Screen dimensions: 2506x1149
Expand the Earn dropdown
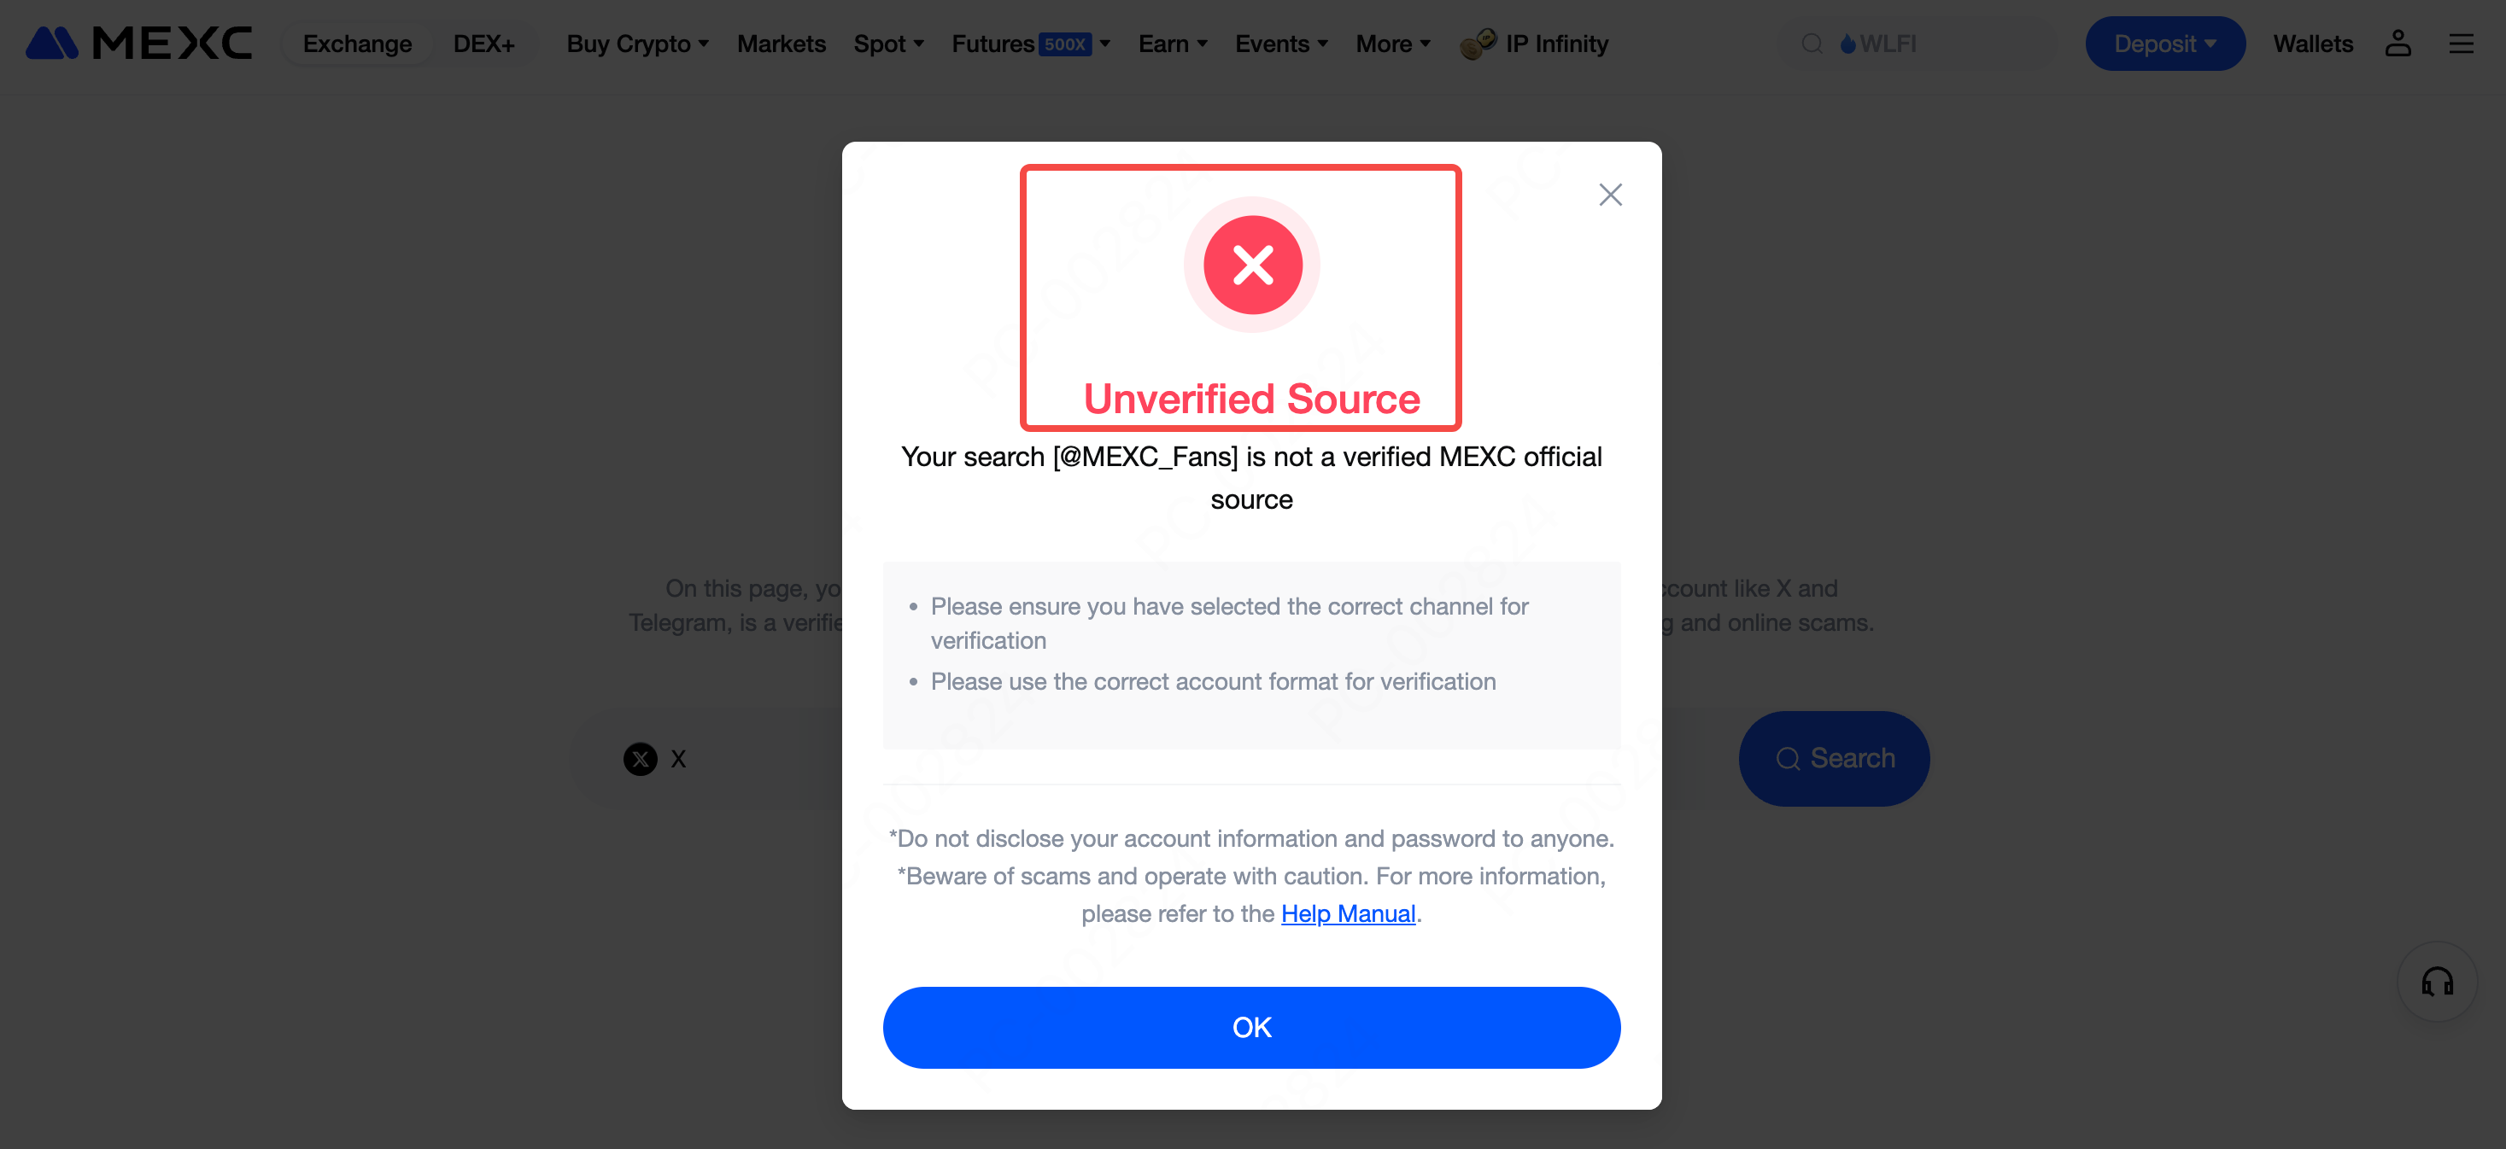point(1172,44)
